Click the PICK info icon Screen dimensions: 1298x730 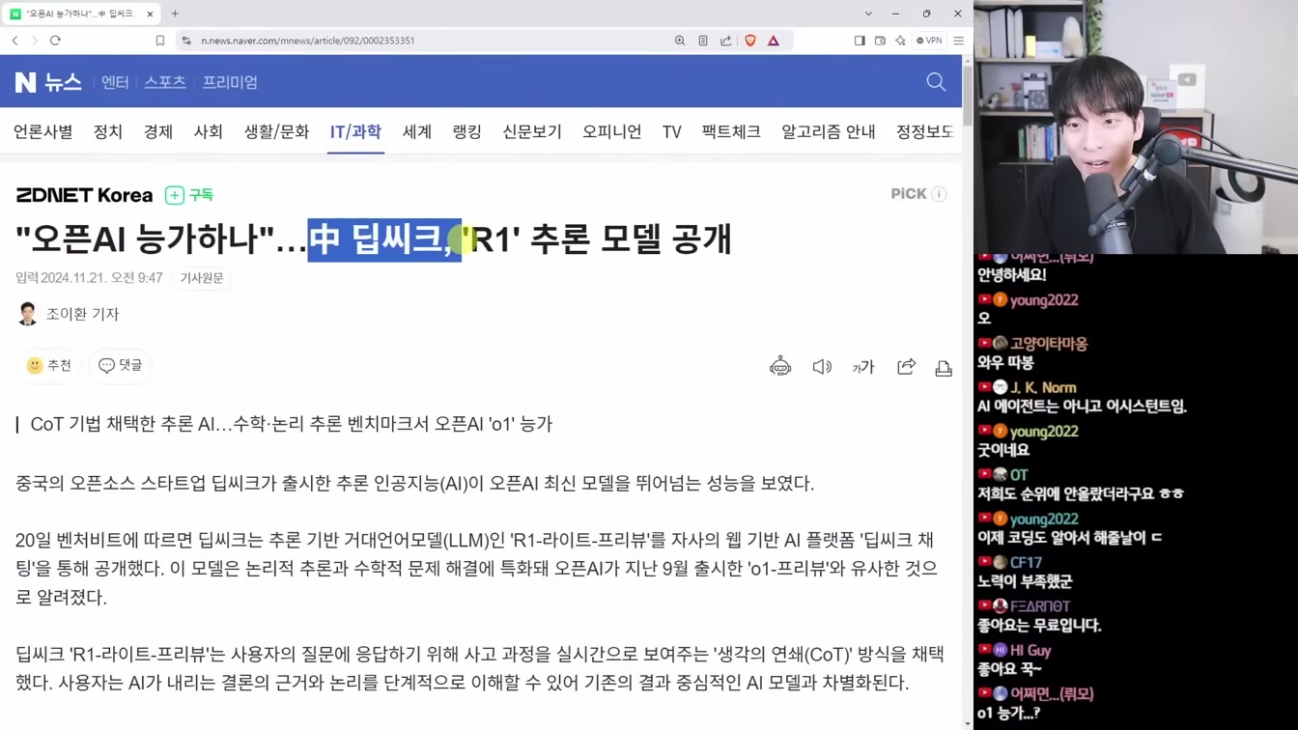939,194
